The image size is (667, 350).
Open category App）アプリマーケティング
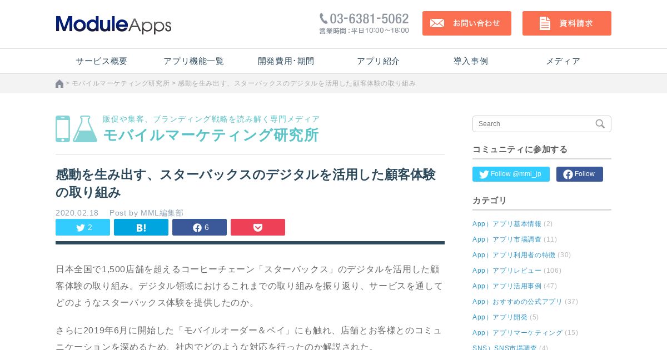click(517, 333)
